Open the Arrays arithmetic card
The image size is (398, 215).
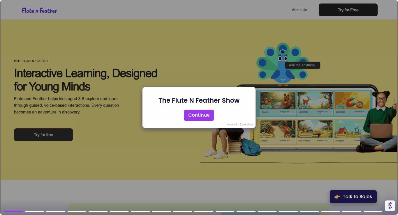(277, 131)
